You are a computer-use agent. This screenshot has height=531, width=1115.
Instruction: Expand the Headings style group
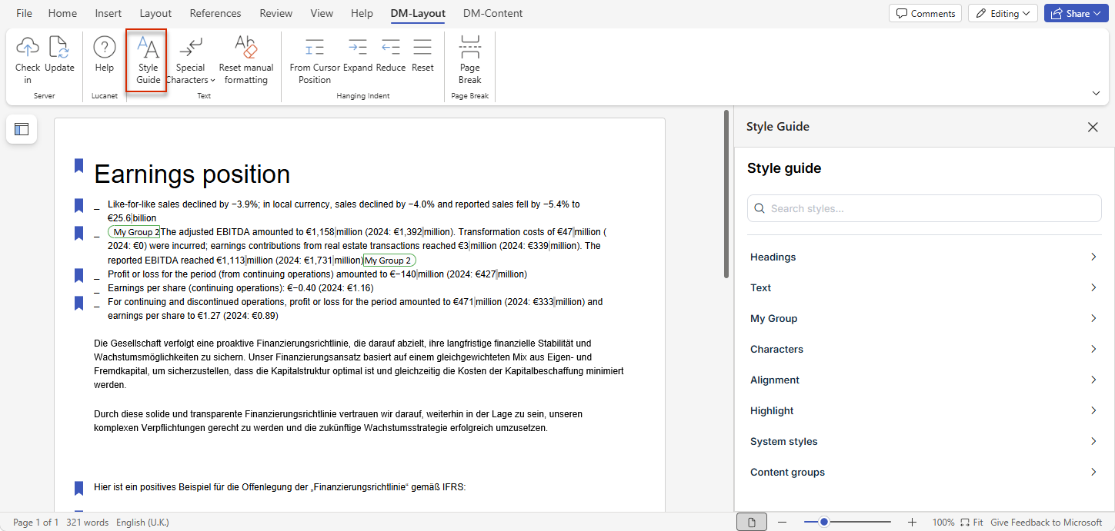(x=924, y=257)
